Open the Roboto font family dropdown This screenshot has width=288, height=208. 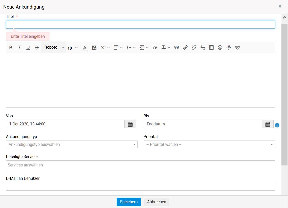(x=54, y=47)
